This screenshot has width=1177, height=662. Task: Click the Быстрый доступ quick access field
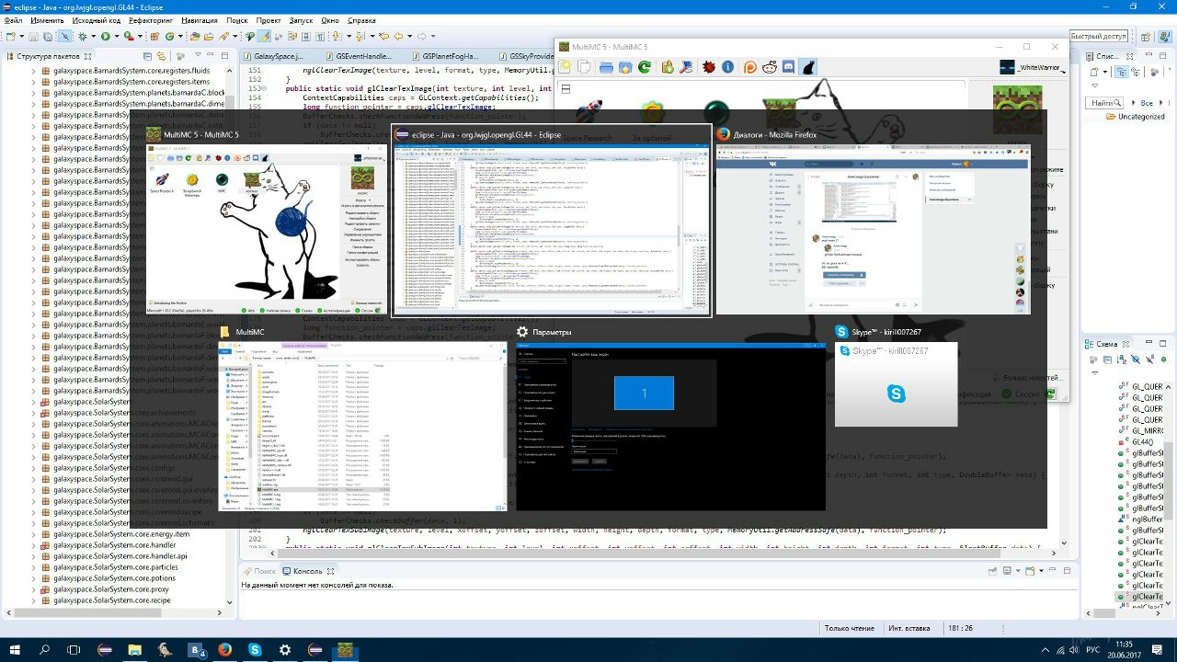pos(1098,37)
